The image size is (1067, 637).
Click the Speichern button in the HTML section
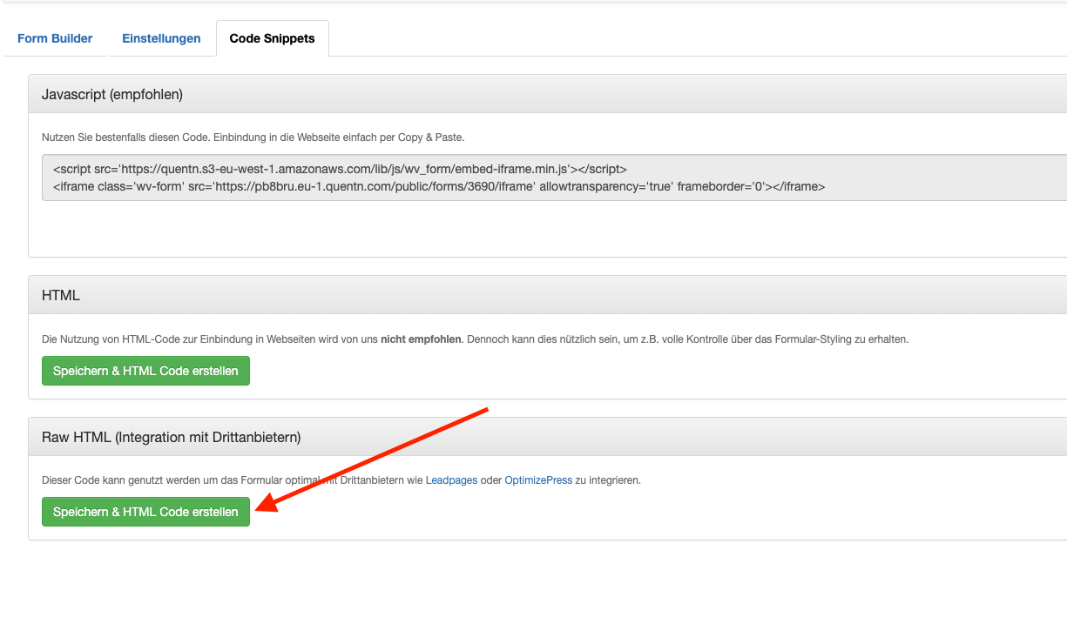pyautogui.click(x=145, y=371)
